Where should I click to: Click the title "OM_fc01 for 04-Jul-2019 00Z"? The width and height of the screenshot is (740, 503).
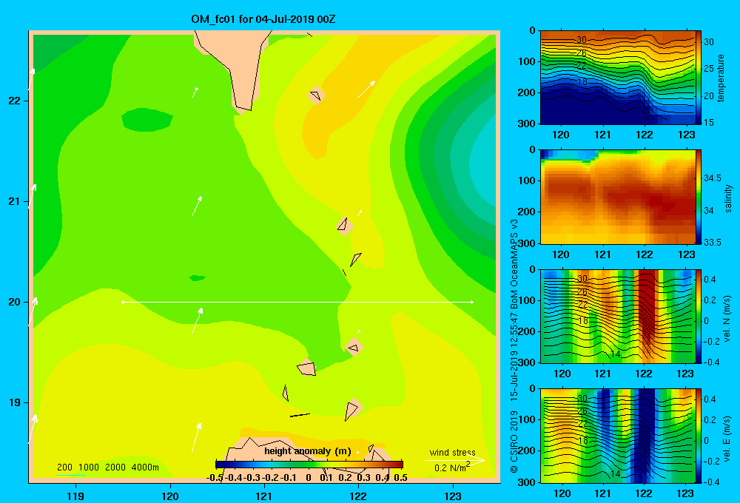coord(263,19)
